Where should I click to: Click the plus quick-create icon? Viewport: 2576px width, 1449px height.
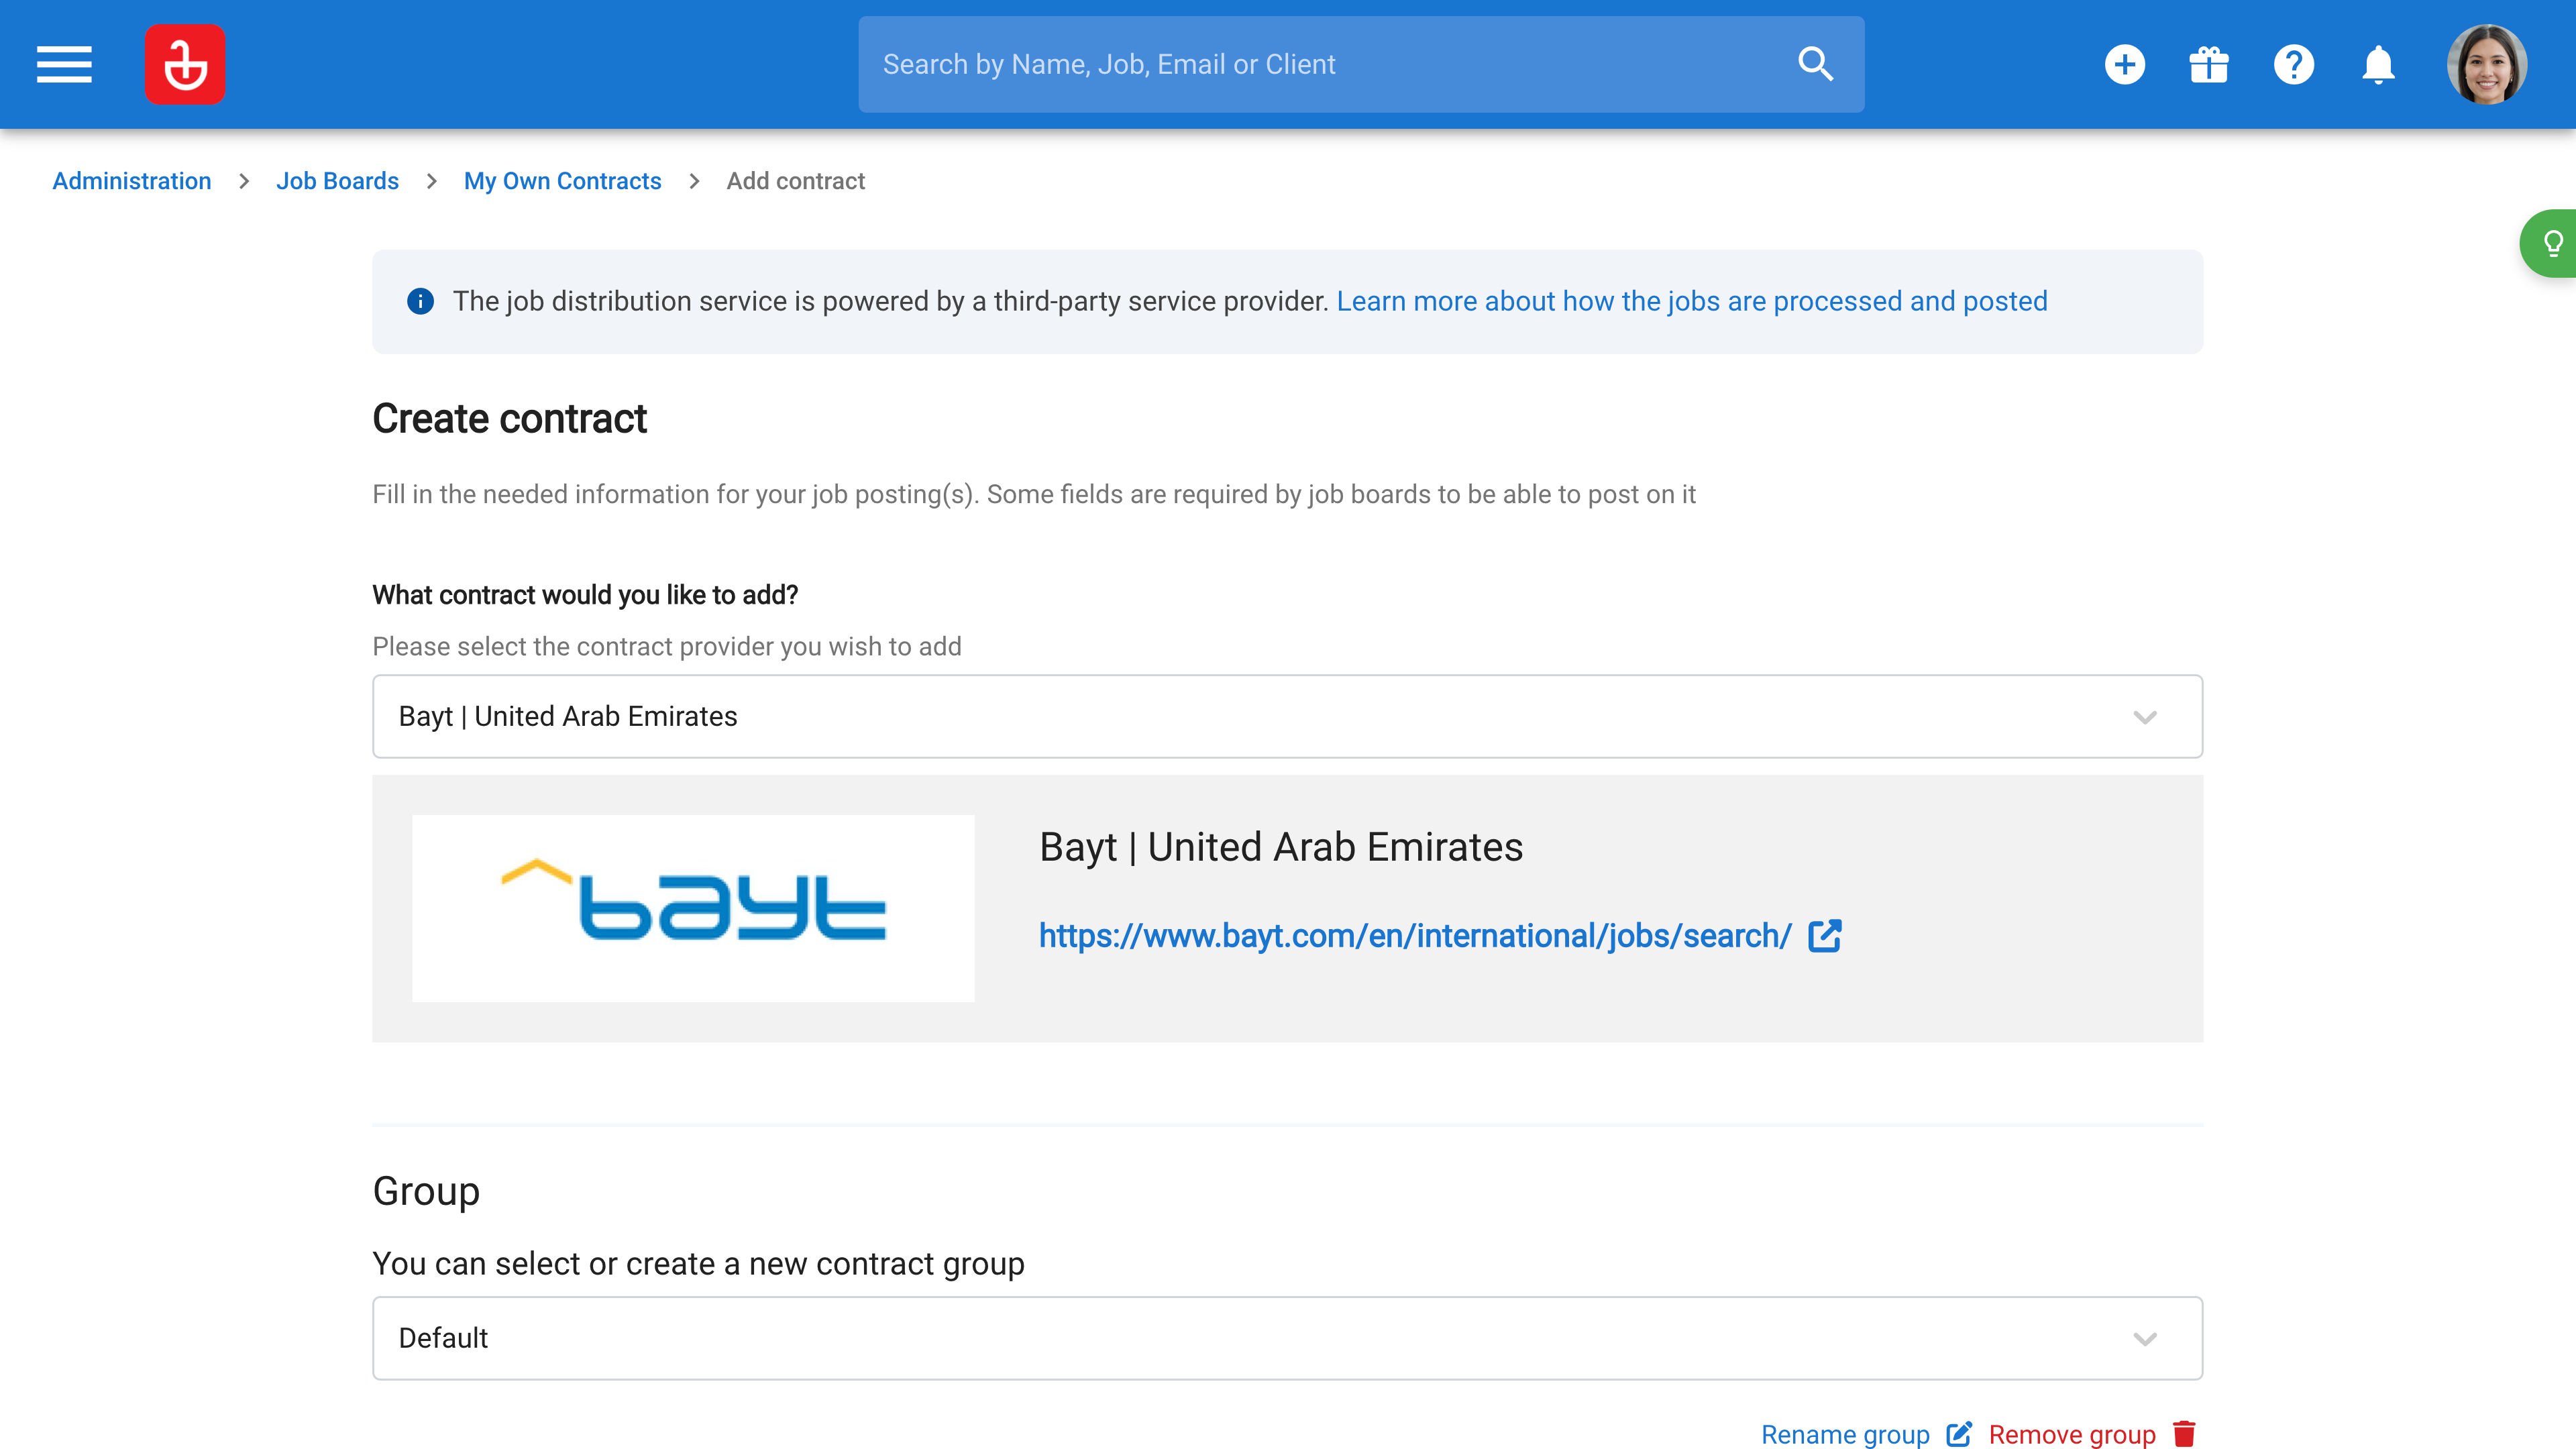click(x=2126, y=64)
